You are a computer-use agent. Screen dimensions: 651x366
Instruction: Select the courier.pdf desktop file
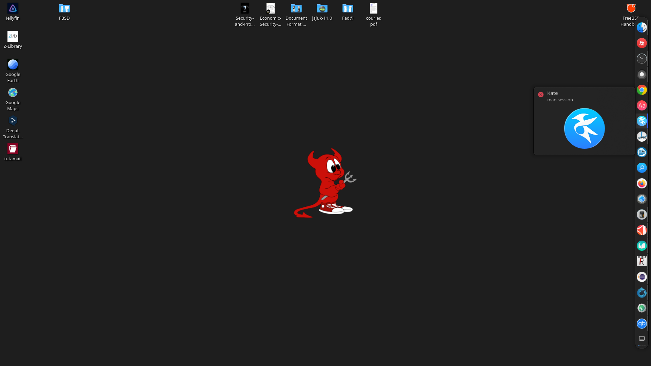(x=373, y=14)
